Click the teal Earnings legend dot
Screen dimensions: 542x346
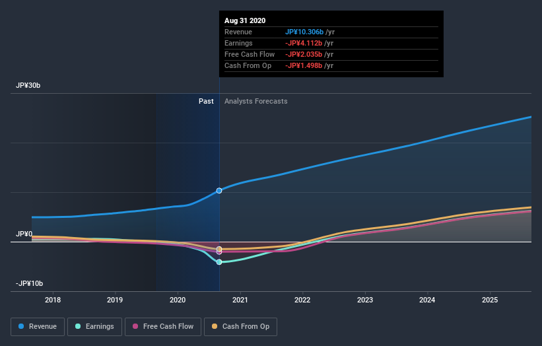78,326
